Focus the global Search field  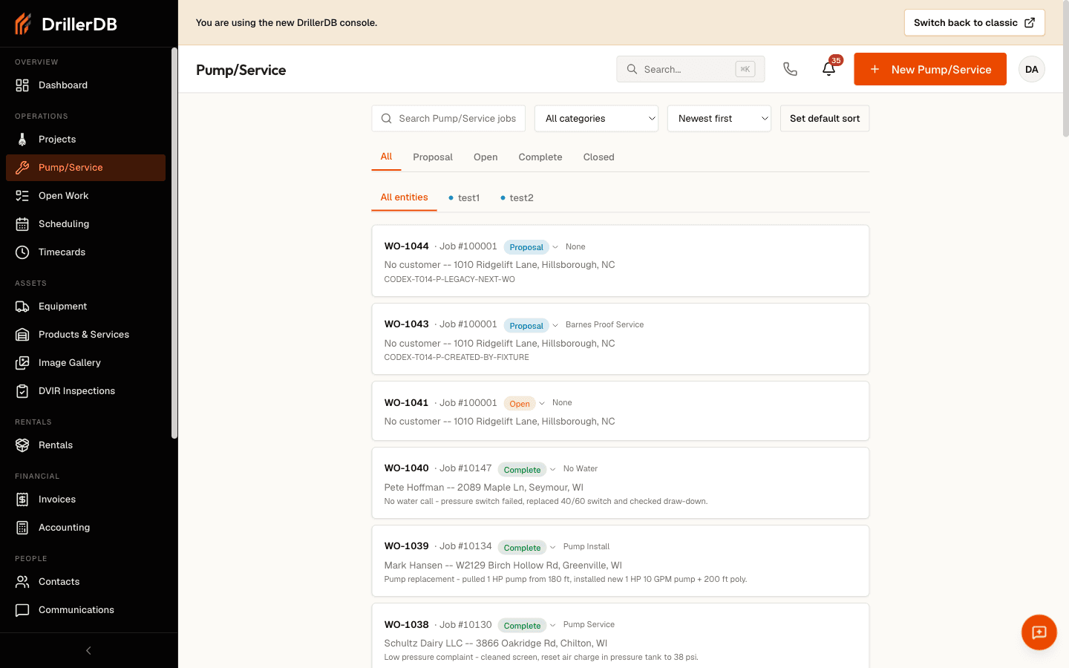pos(690,69)
